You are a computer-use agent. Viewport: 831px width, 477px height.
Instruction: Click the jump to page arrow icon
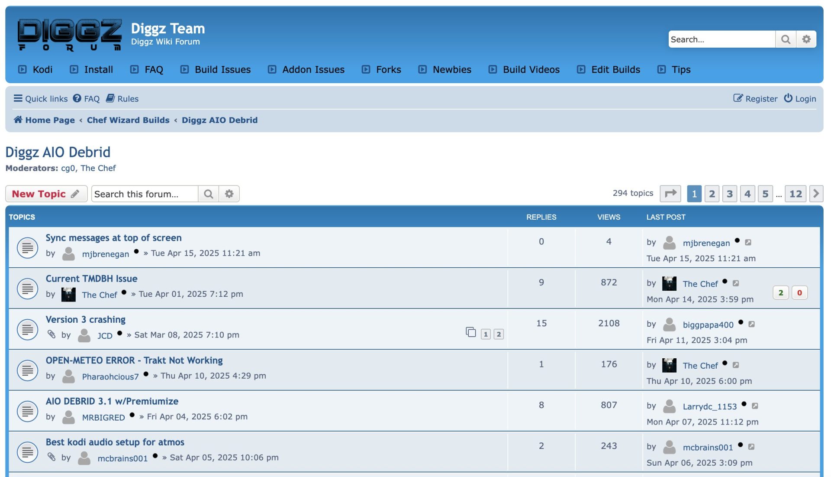coord(670,194)
